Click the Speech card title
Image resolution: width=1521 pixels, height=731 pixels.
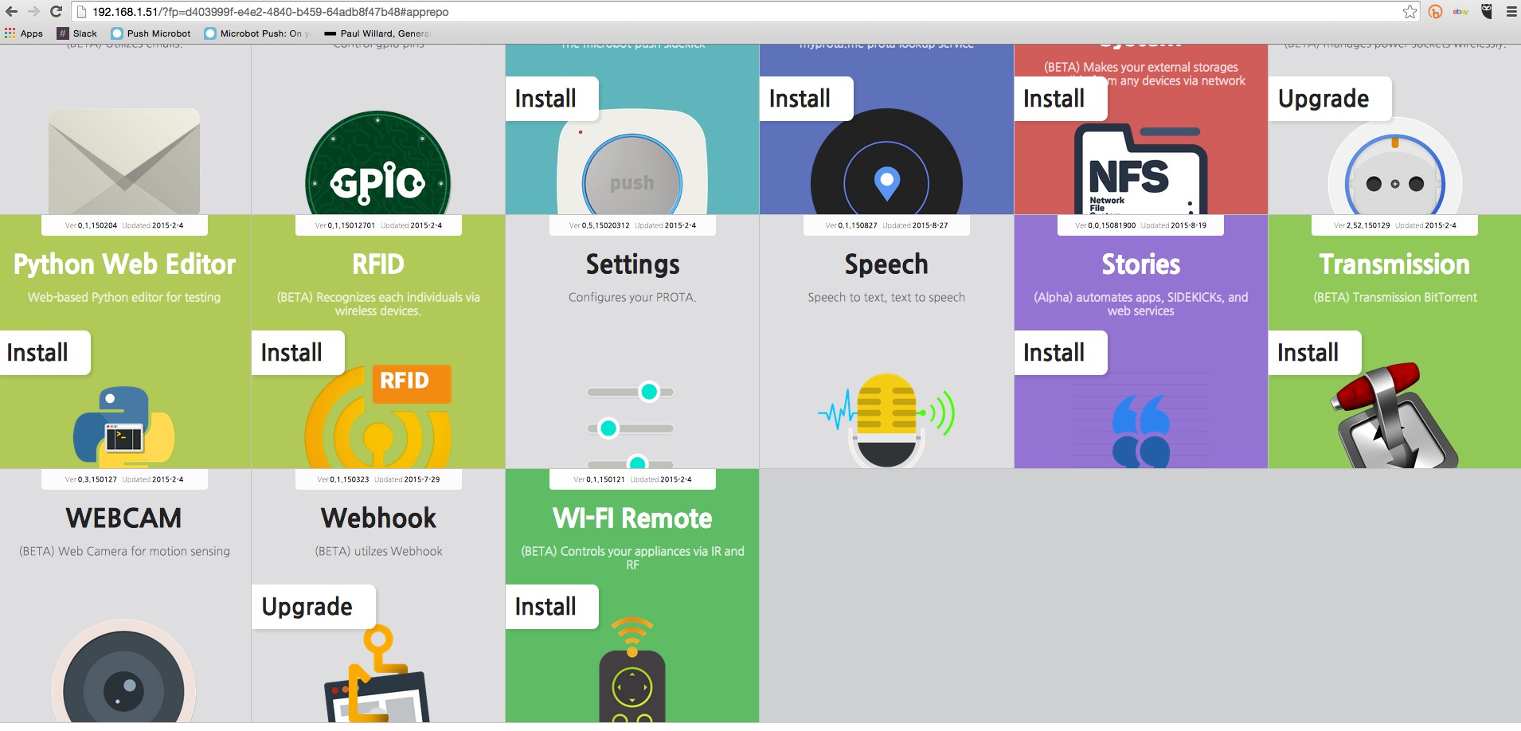click(886, 264)
